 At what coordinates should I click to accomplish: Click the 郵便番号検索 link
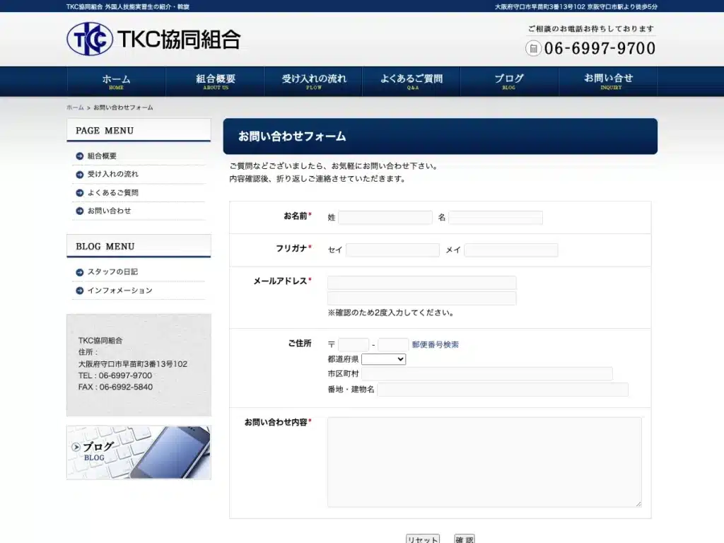[436, 344]
